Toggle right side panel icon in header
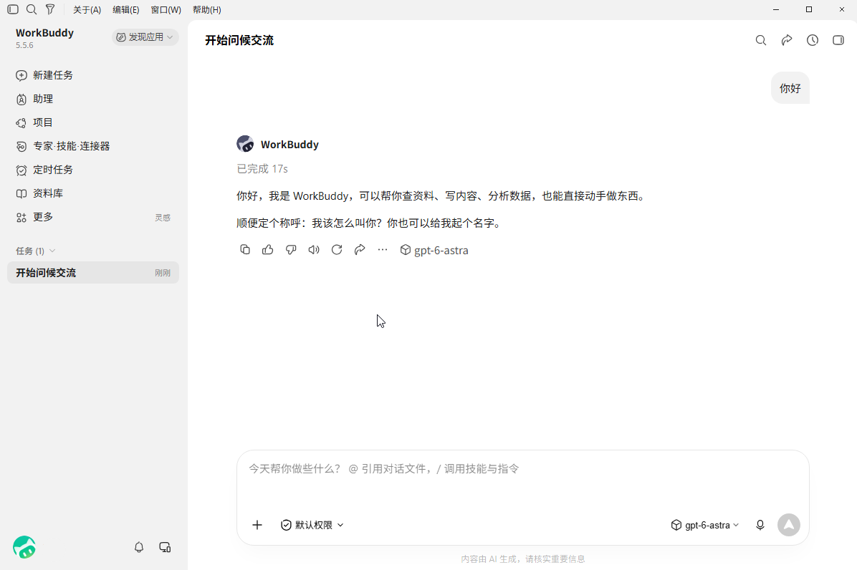Screen dimensions: 857x570 [x=838, y=40]
